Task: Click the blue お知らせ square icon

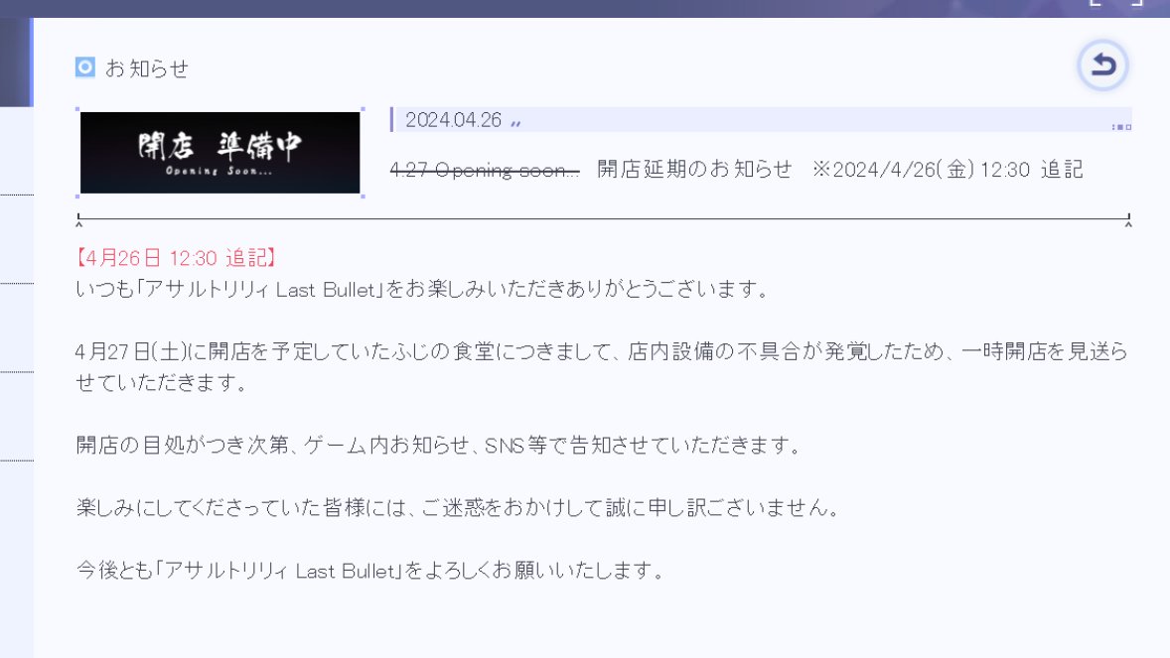Action: pyautogui.click(x=85, y=67)
